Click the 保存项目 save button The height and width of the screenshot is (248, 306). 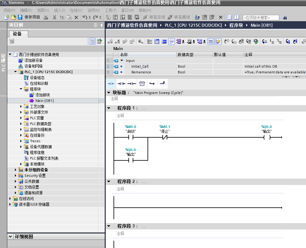click(x=29, y=17)
